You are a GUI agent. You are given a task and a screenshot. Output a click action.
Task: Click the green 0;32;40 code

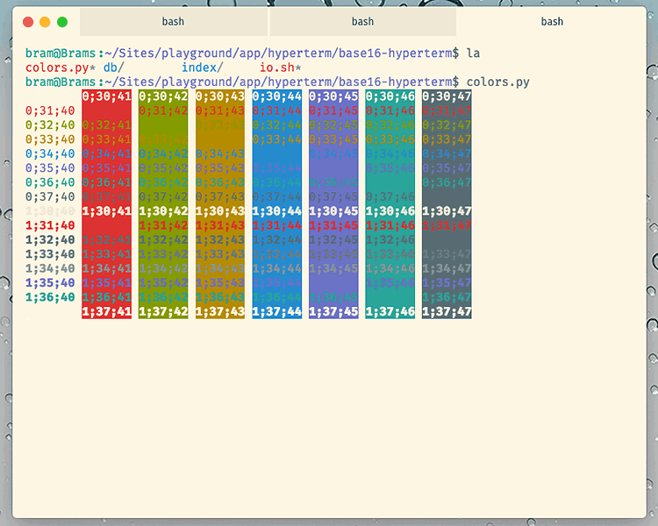tap(50, 125)
